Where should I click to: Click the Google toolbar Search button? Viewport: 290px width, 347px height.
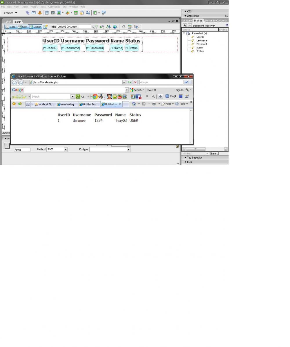point(137,90)
